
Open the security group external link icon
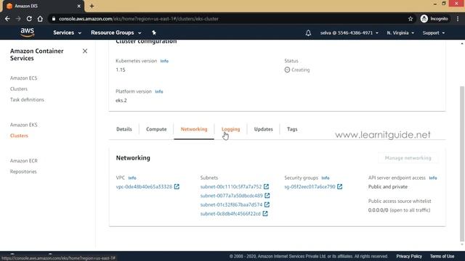coord(340,186)
